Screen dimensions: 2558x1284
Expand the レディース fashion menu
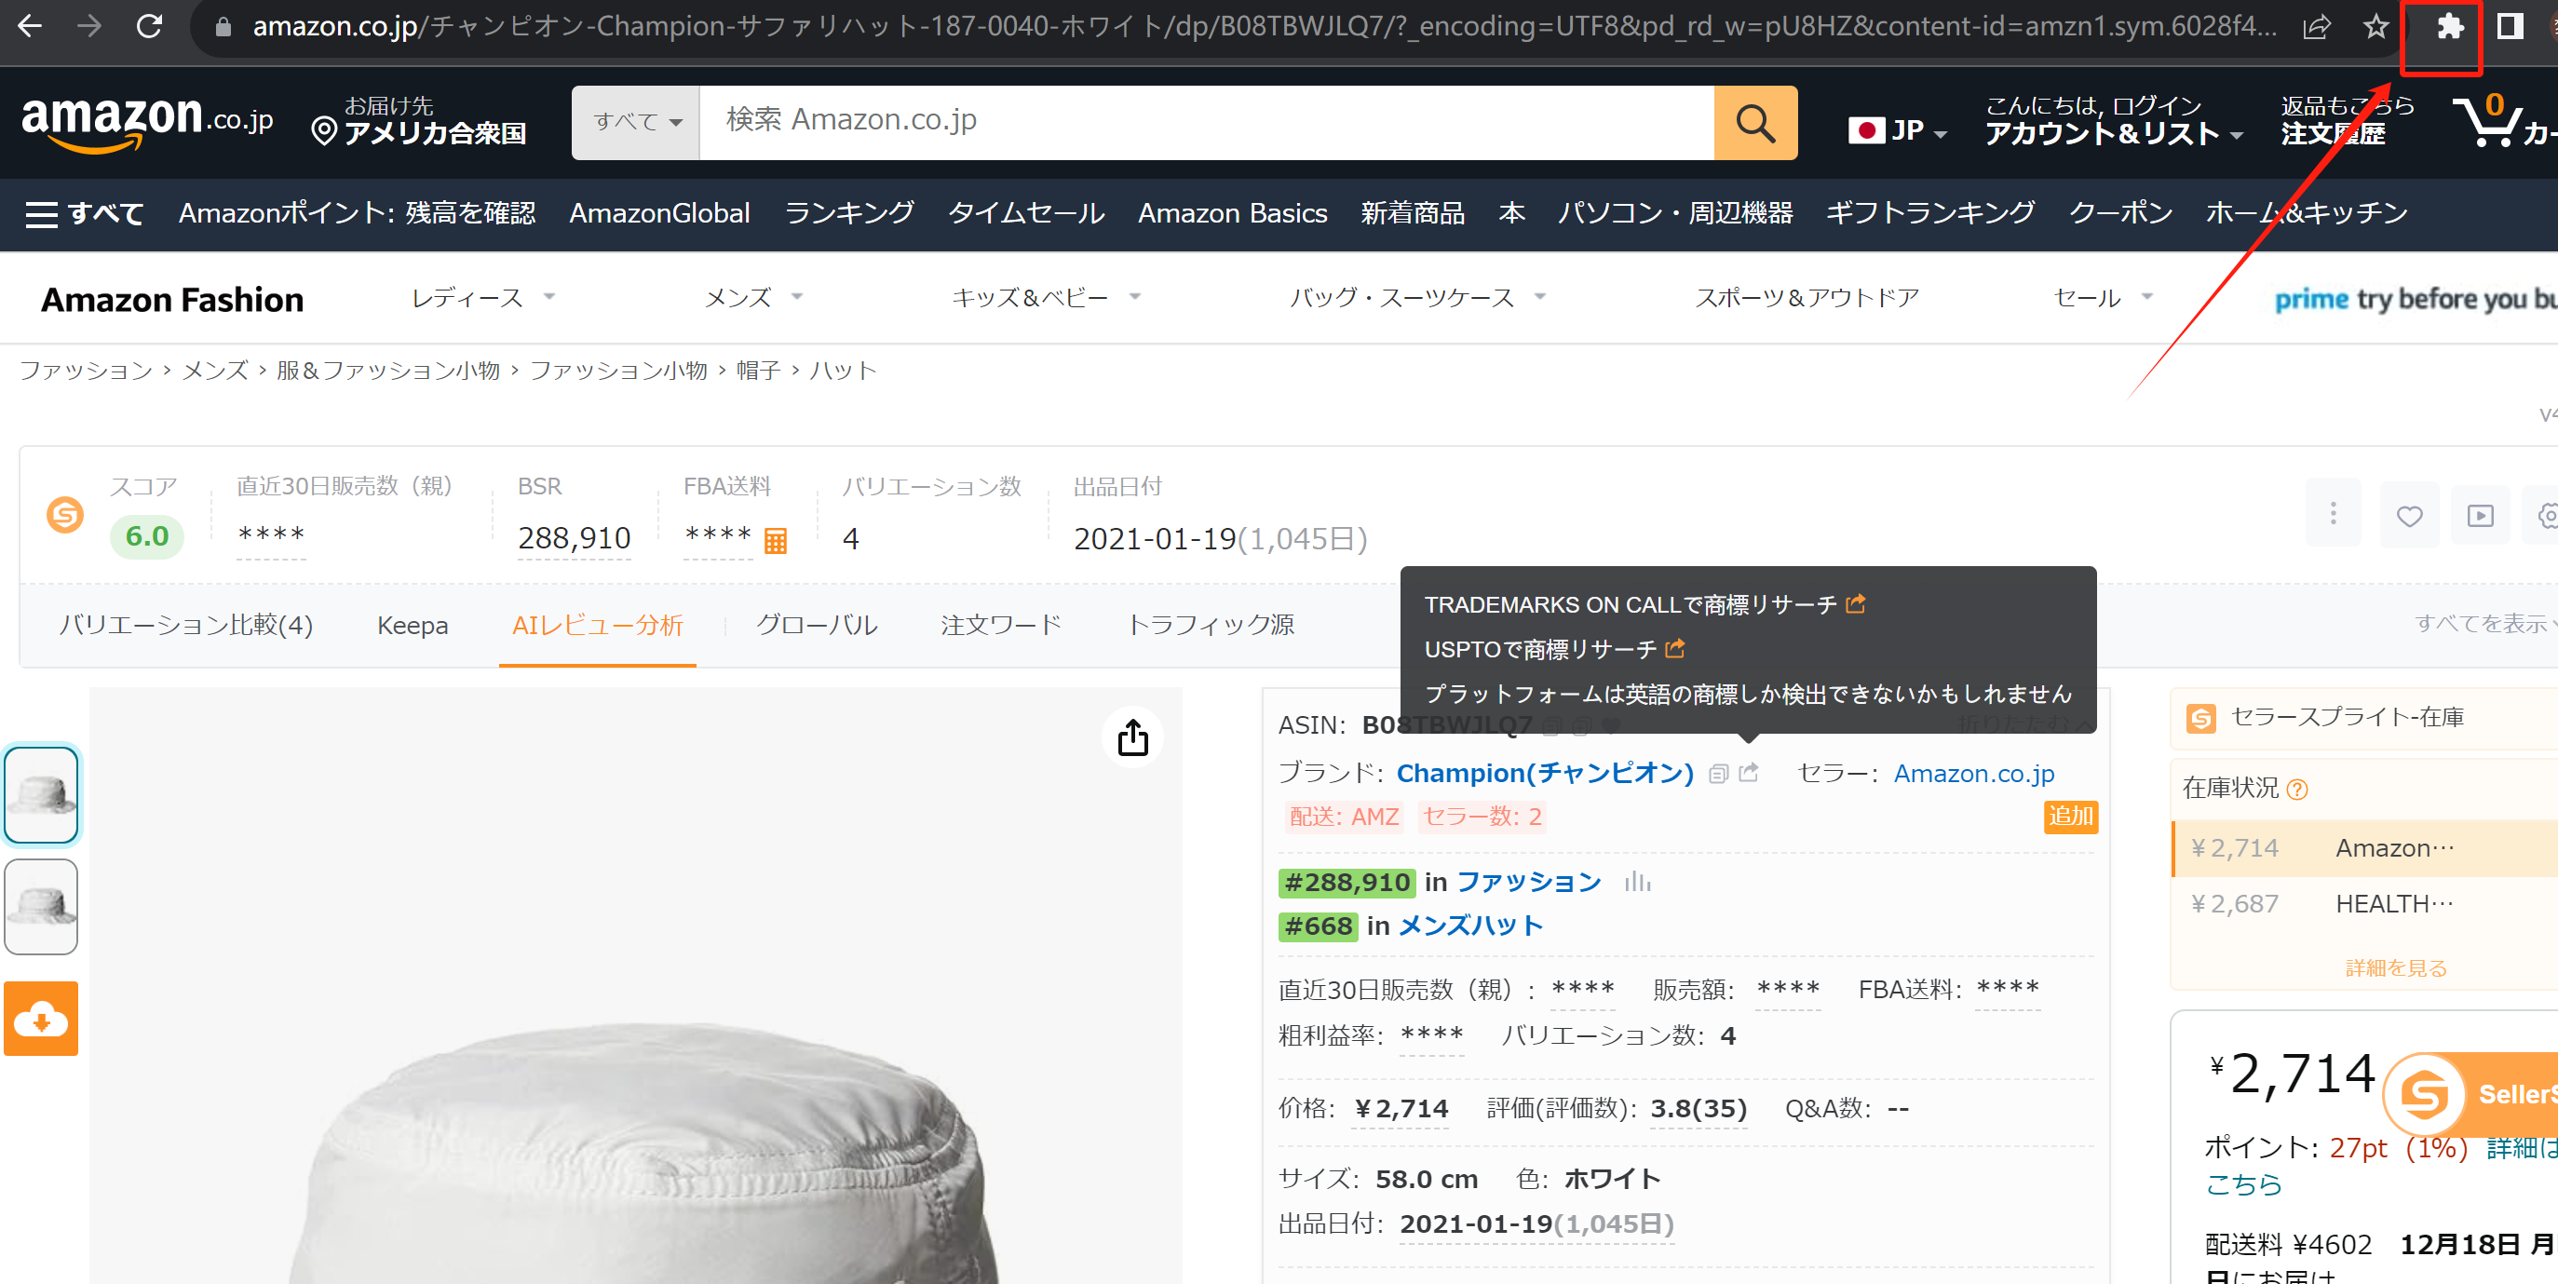click(482, 298)
